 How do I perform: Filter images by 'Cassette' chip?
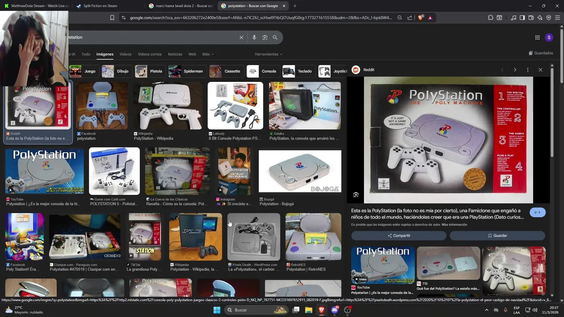[226, 71]
